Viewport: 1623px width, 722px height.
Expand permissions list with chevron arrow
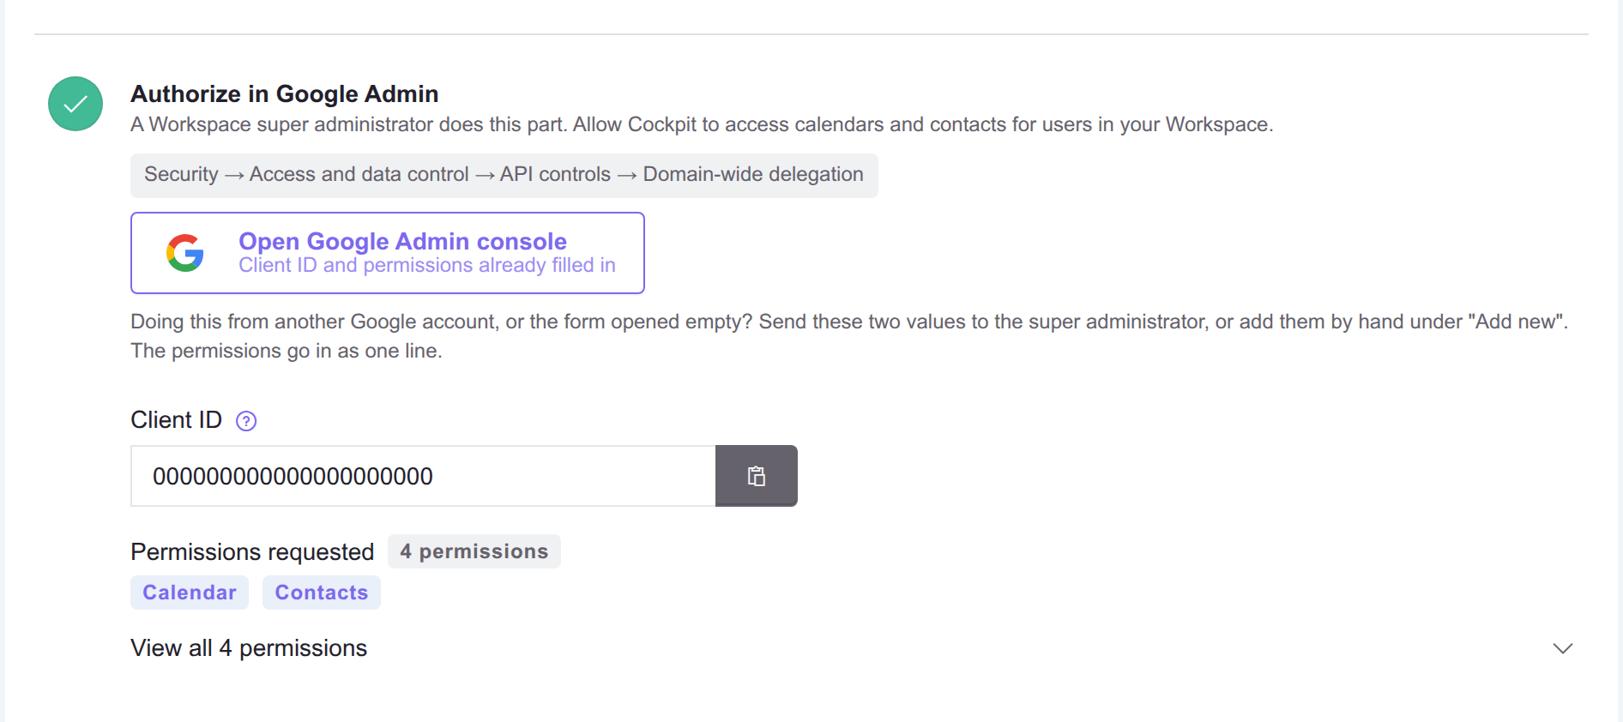pos(1563,648)
